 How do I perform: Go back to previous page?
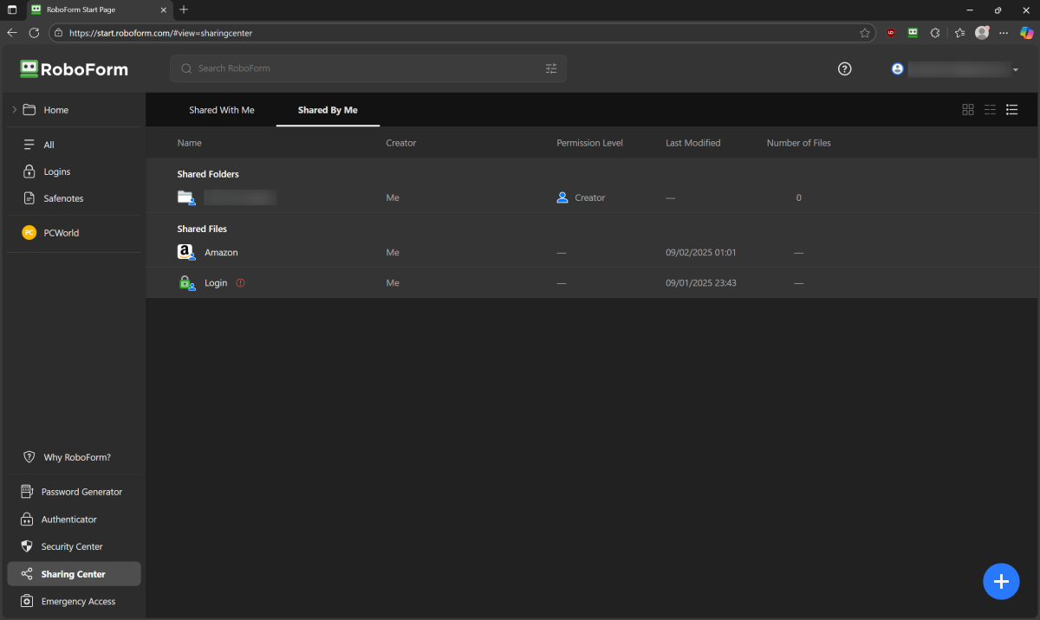coord(12,33)
